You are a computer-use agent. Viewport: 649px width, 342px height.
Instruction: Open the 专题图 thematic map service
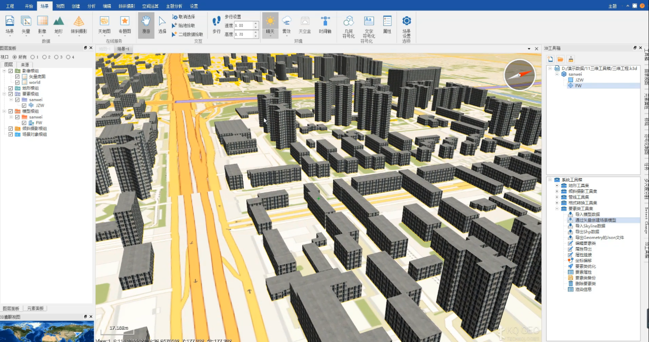[x=125, y=25]
